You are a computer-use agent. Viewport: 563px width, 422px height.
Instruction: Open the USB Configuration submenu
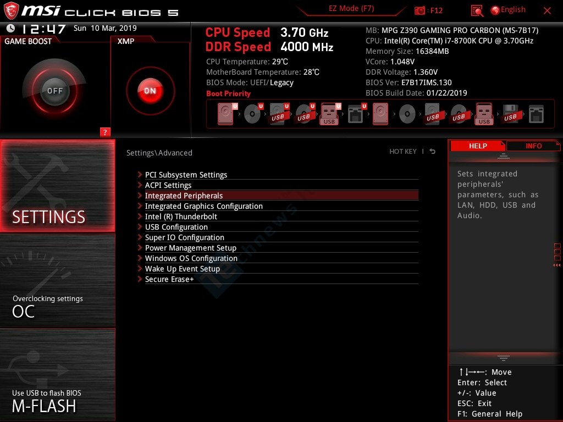point(176,227)
